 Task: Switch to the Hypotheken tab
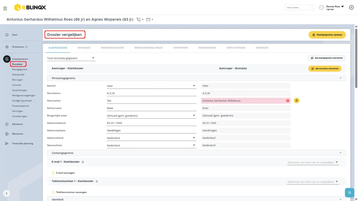(180, 48)
